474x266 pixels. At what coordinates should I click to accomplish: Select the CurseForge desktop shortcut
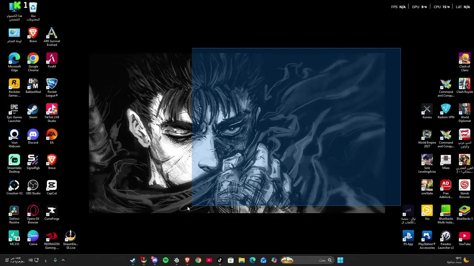pos(52,213)
